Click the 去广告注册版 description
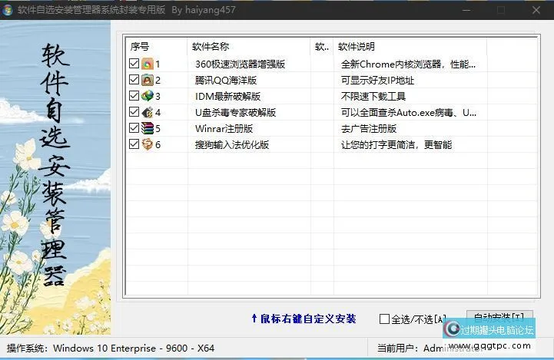Image resolution: width=554 pixels, height=360 pixels. [369, 128]
